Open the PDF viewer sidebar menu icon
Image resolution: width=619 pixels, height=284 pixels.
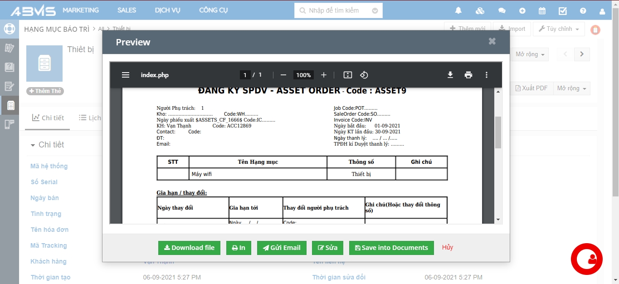click(x=126, y=75)
